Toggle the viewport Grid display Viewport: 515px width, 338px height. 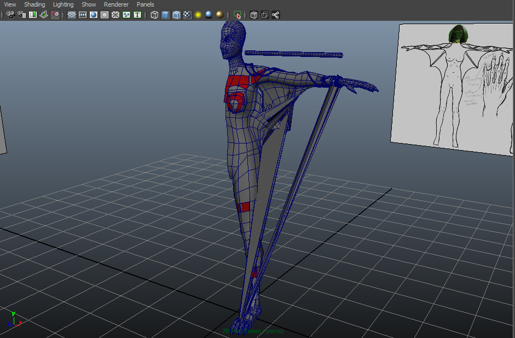pyautogui.click(x=72, y=15)
